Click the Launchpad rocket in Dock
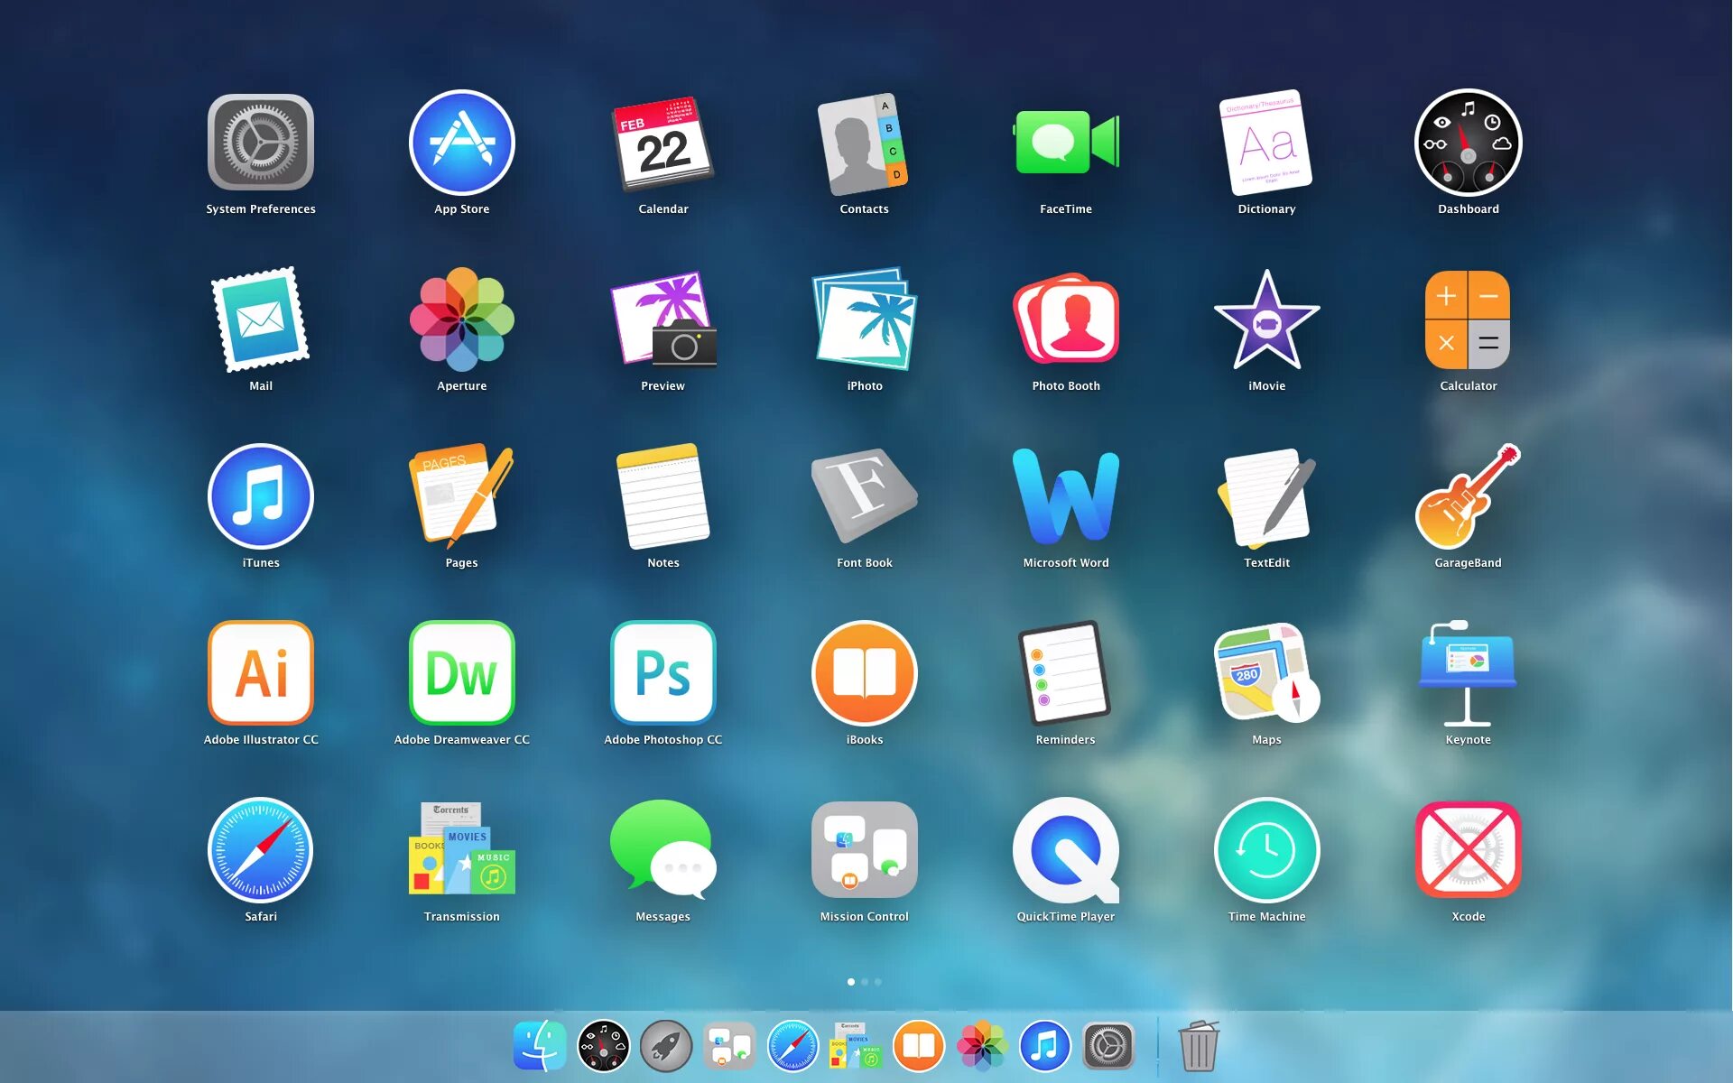Image resolution: width=1733 pixels, height=1083 pixels. coord(666,1047)
